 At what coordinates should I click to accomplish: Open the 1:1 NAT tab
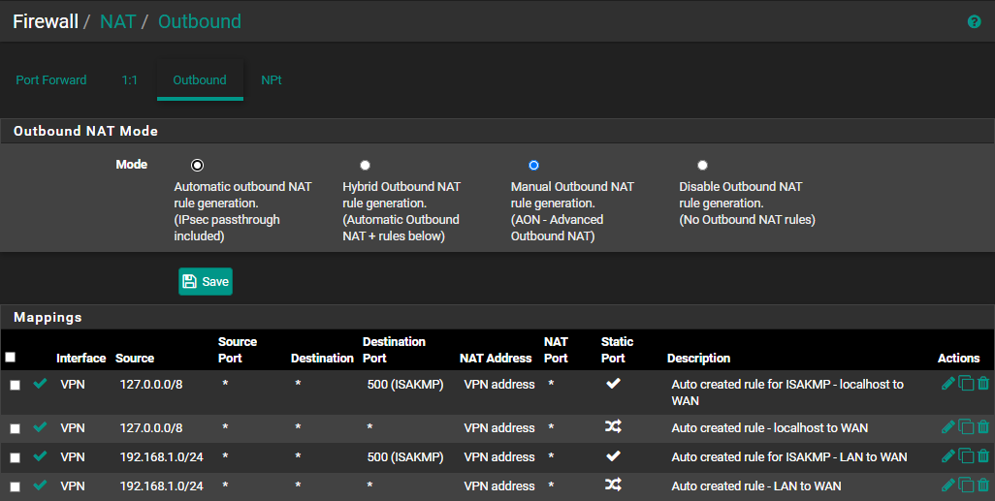tap(129, 79)
